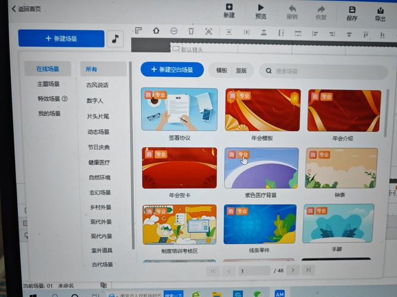Click the trash delete icon in toolbar
Image resolution: width=397 pixels, height=297 pixels.
[x=191, y=31]
